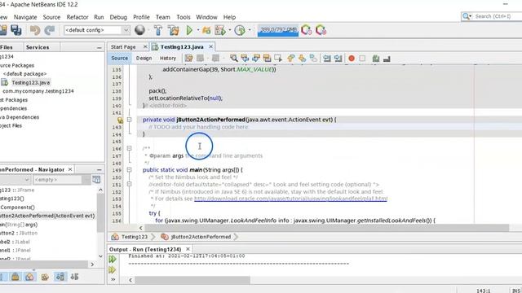Click the Undo arrow icon
Viewport: 522px width, 293px height.
coord(35,30)
